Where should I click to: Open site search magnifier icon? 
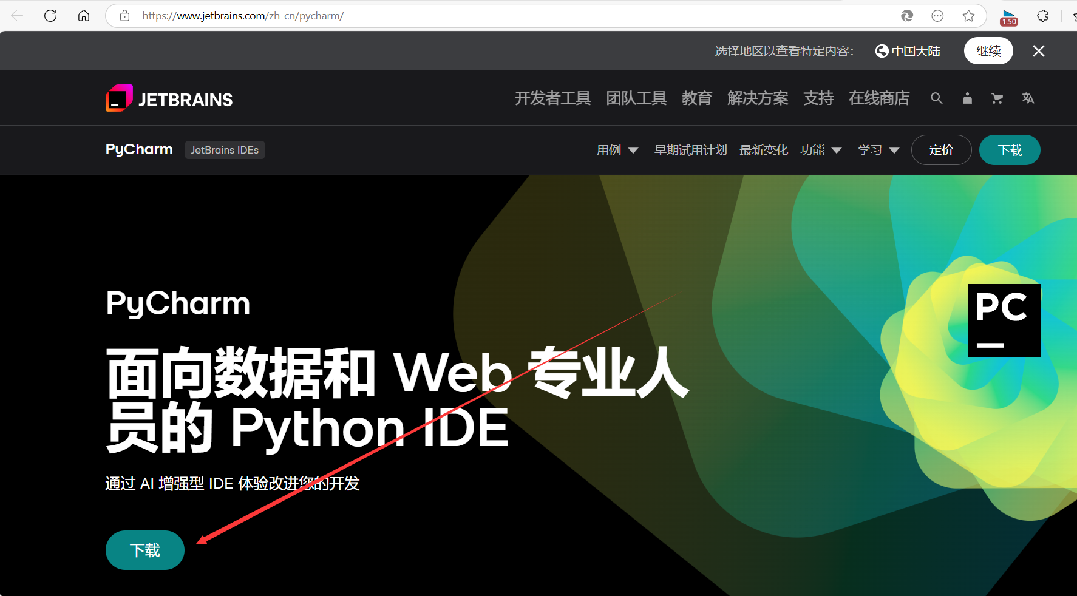[937, 98]
